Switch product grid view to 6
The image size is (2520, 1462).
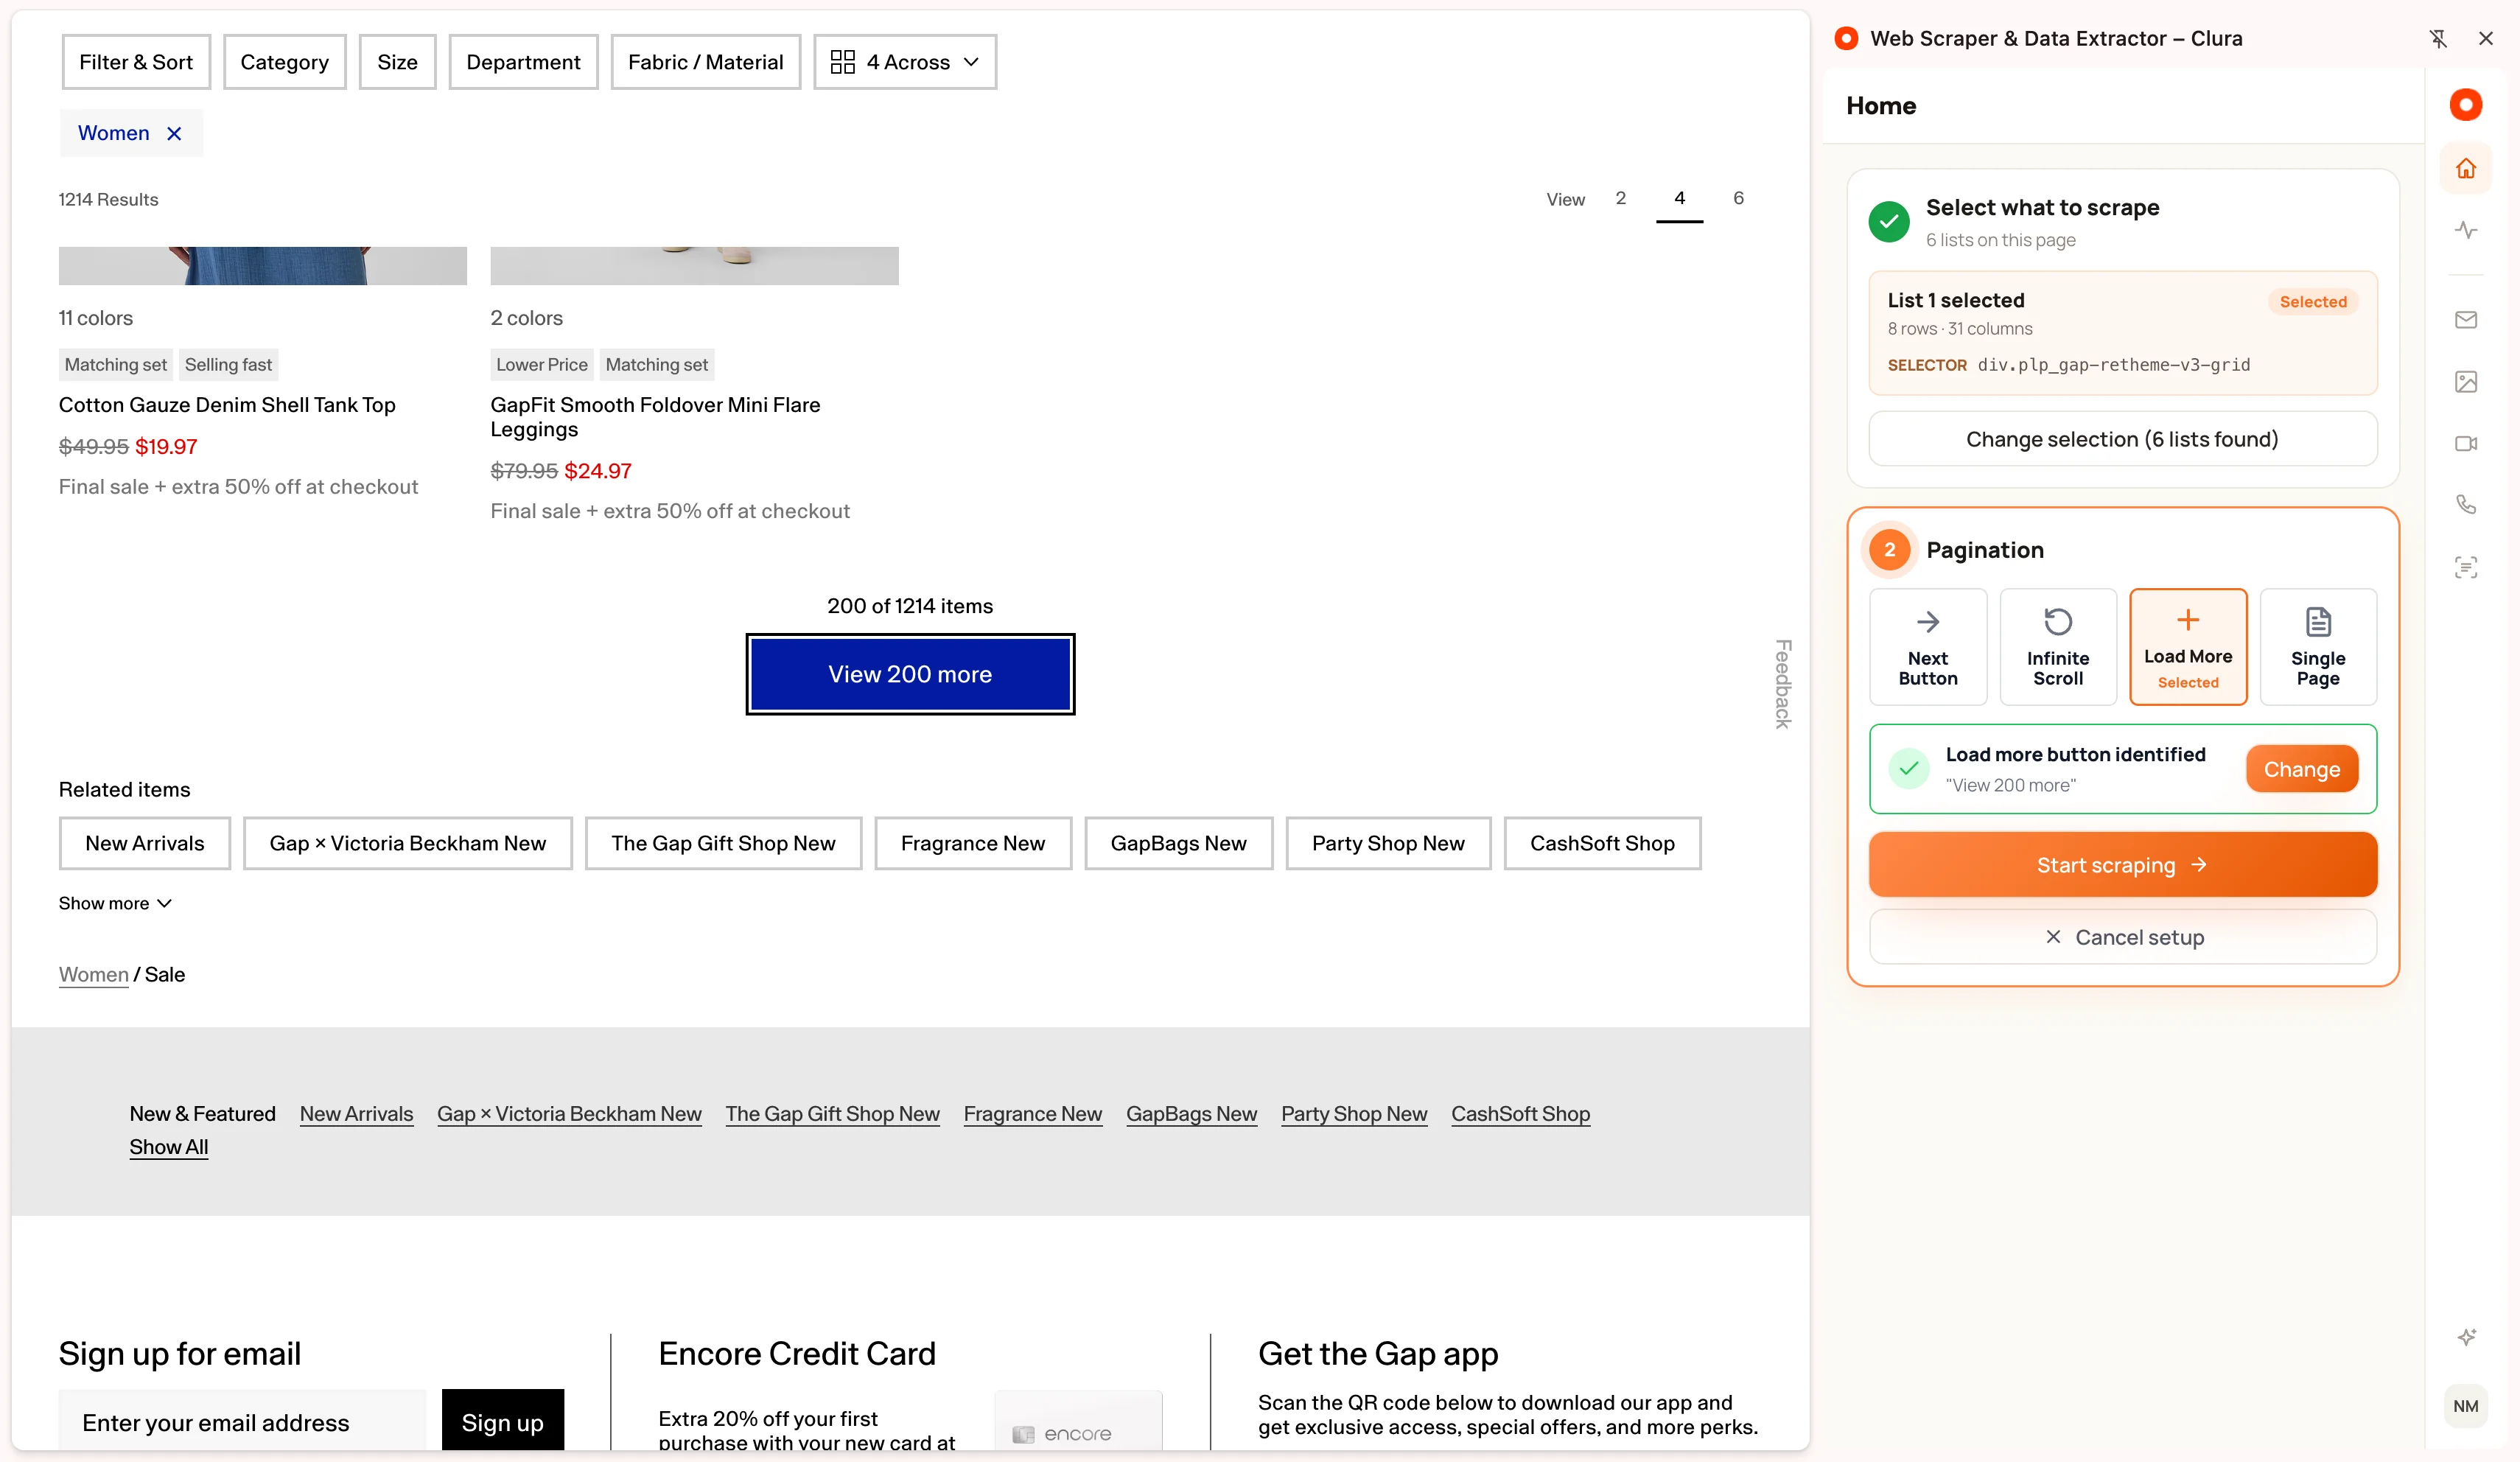(x=1738, y=198)
